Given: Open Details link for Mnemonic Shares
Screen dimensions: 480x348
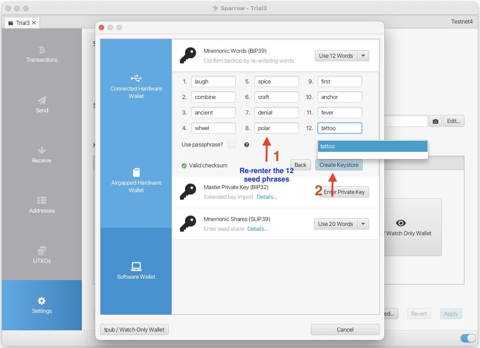Looking at the screenshot, I should [x=258, y=229].
